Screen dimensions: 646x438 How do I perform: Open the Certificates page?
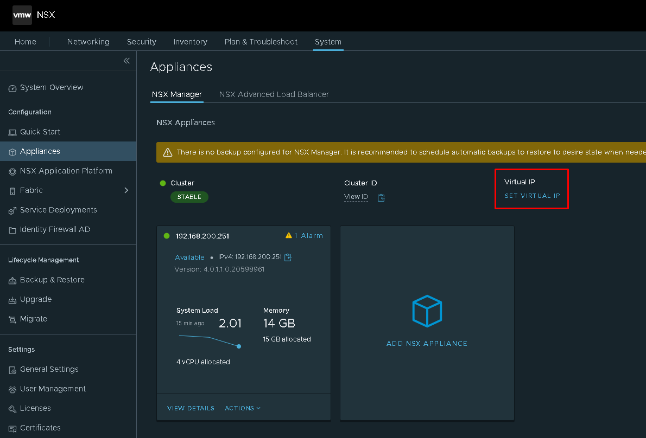pos(41,428)
